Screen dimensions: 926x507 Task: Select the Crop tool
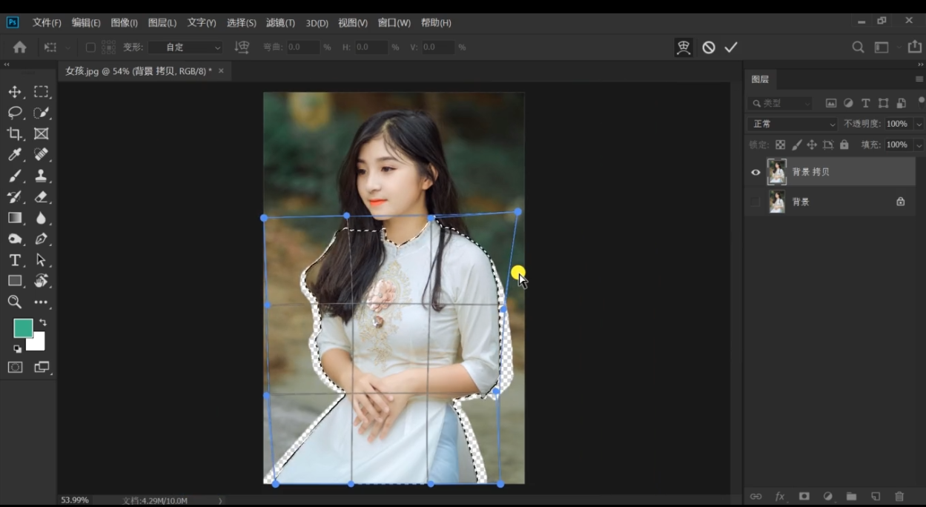click(15, 134)
